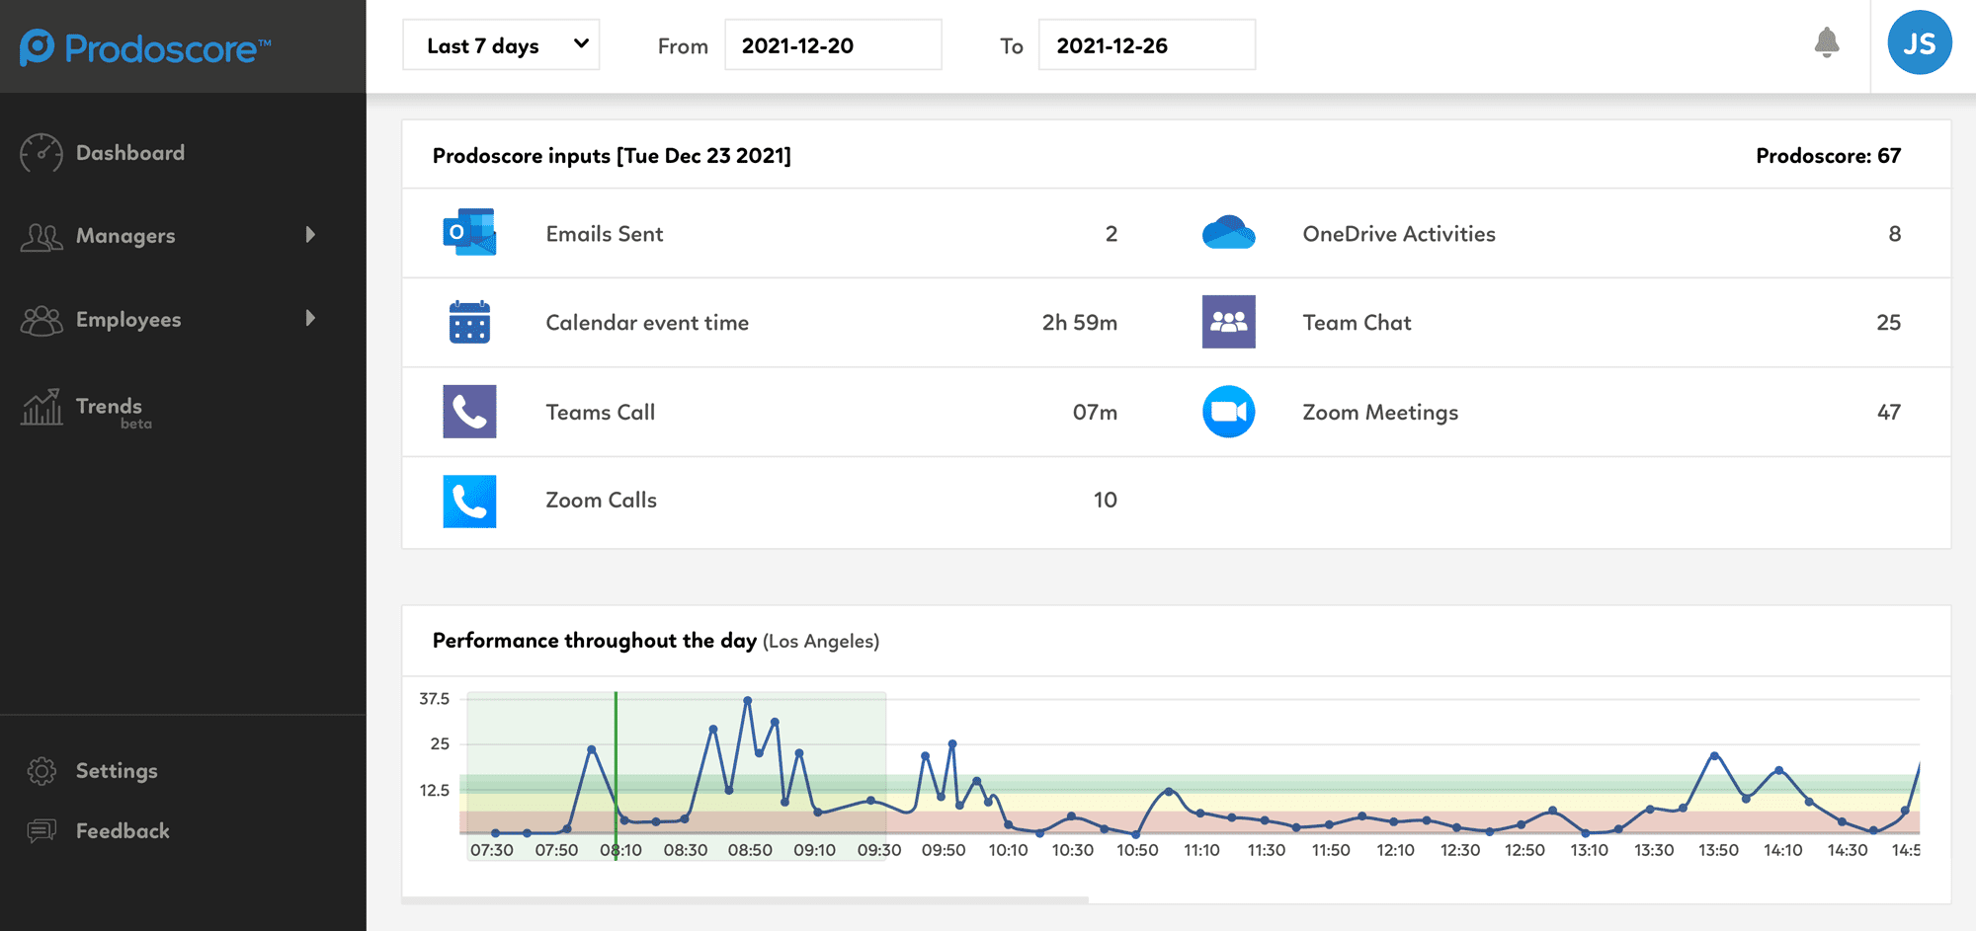
Task: Click the Trends chart icon
Action: pyautogui.click(x=41, y=407)
